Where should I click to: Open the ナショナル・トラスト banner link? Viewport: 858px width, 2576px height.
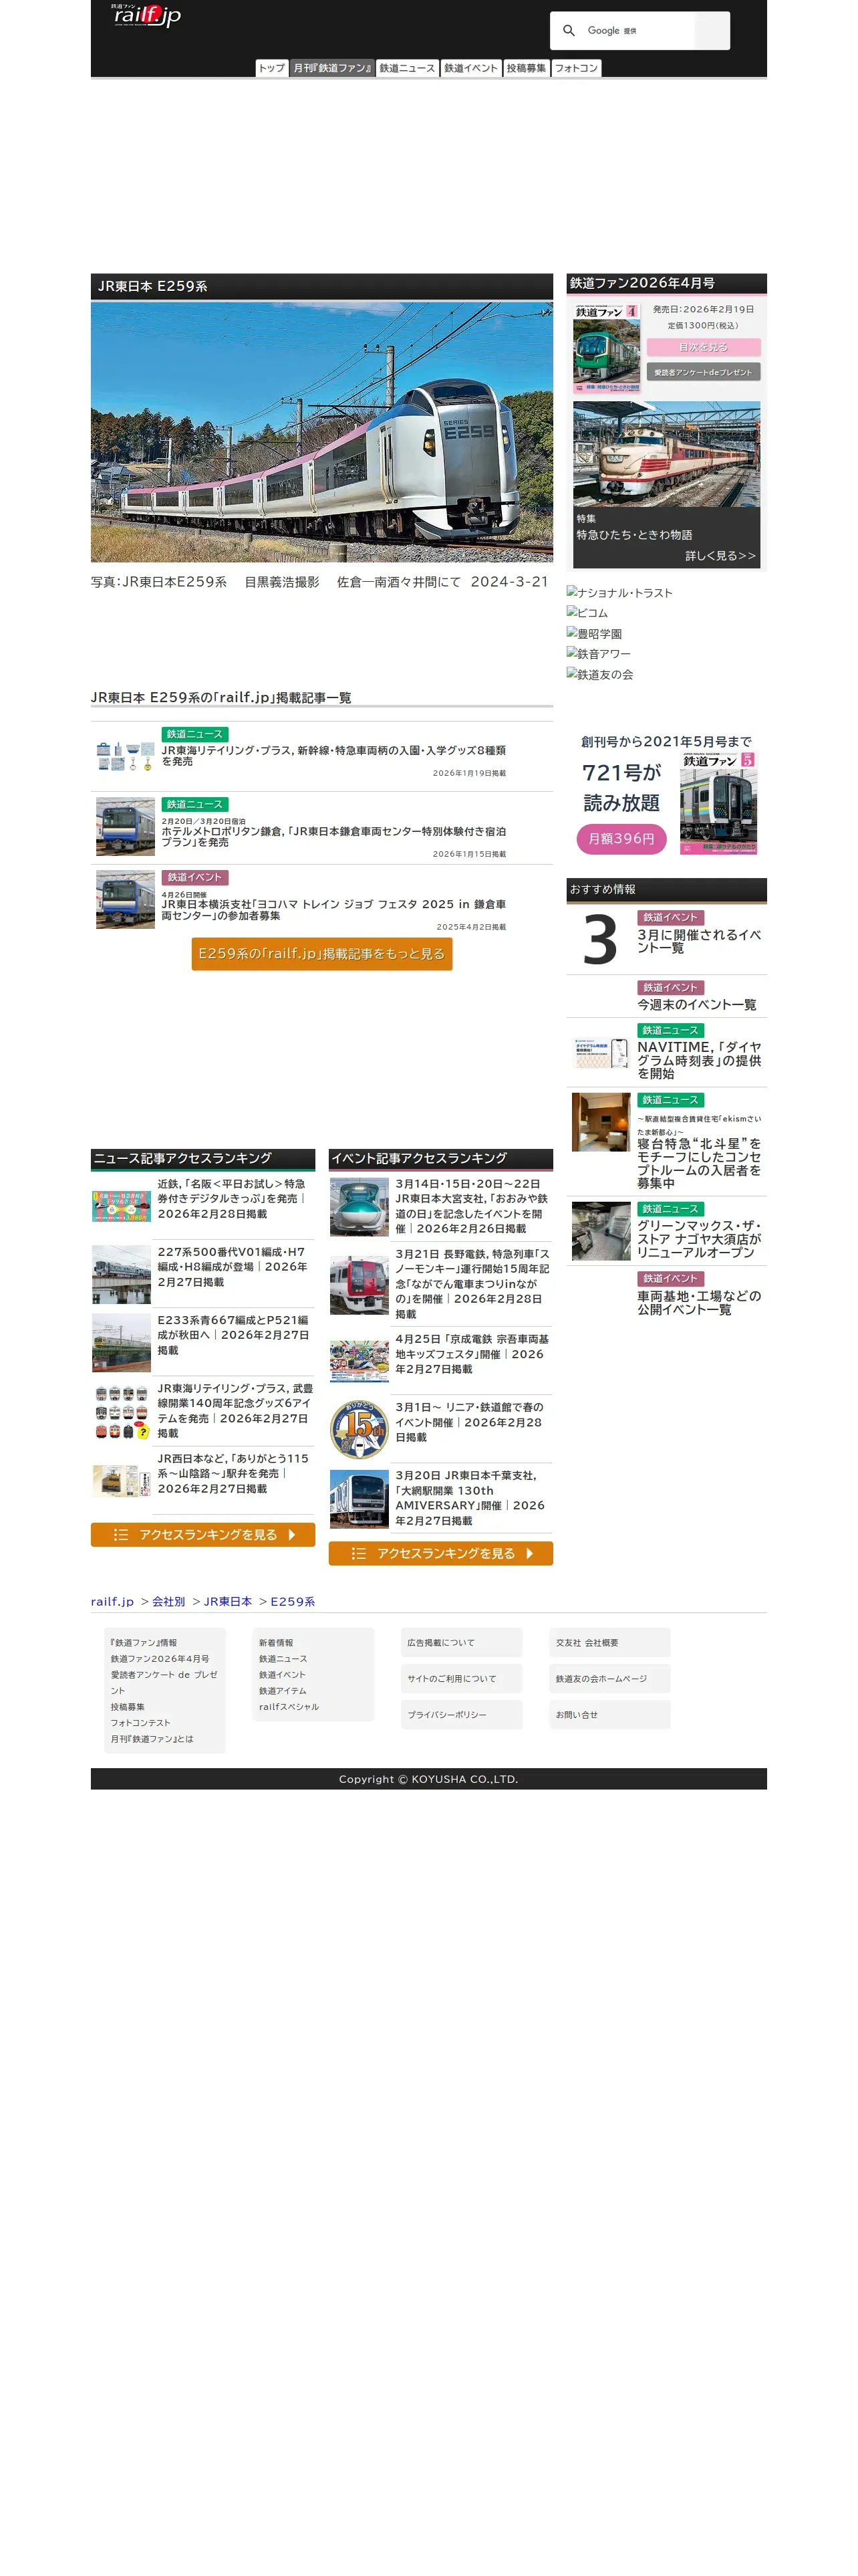[x=619, y=593]
